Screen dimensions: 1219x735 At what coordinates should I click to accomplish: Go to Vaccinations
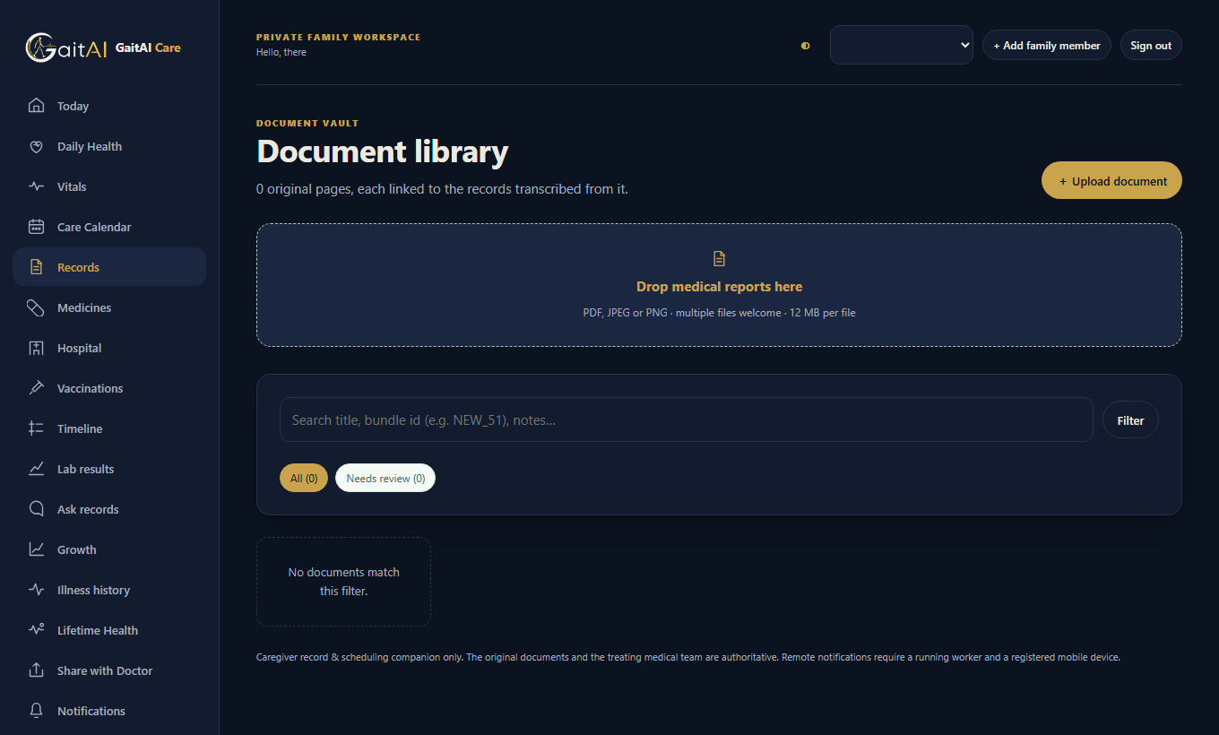[x=109, y=388]
